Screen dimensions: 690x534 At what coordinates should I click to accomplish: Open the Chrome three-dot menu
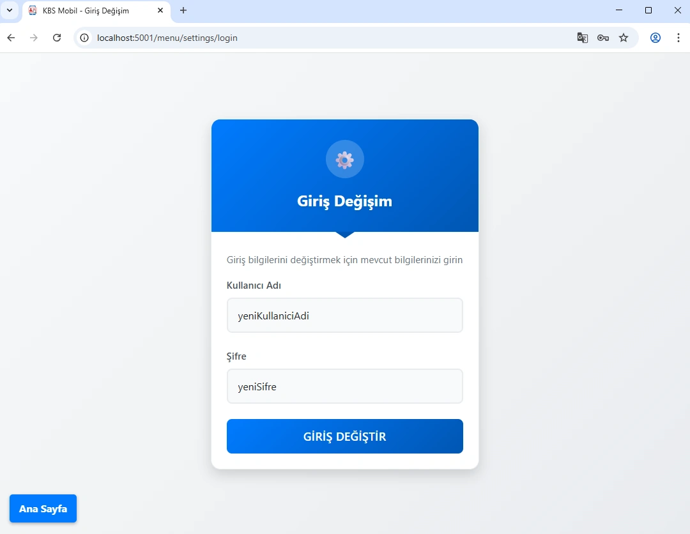point(678,38)
